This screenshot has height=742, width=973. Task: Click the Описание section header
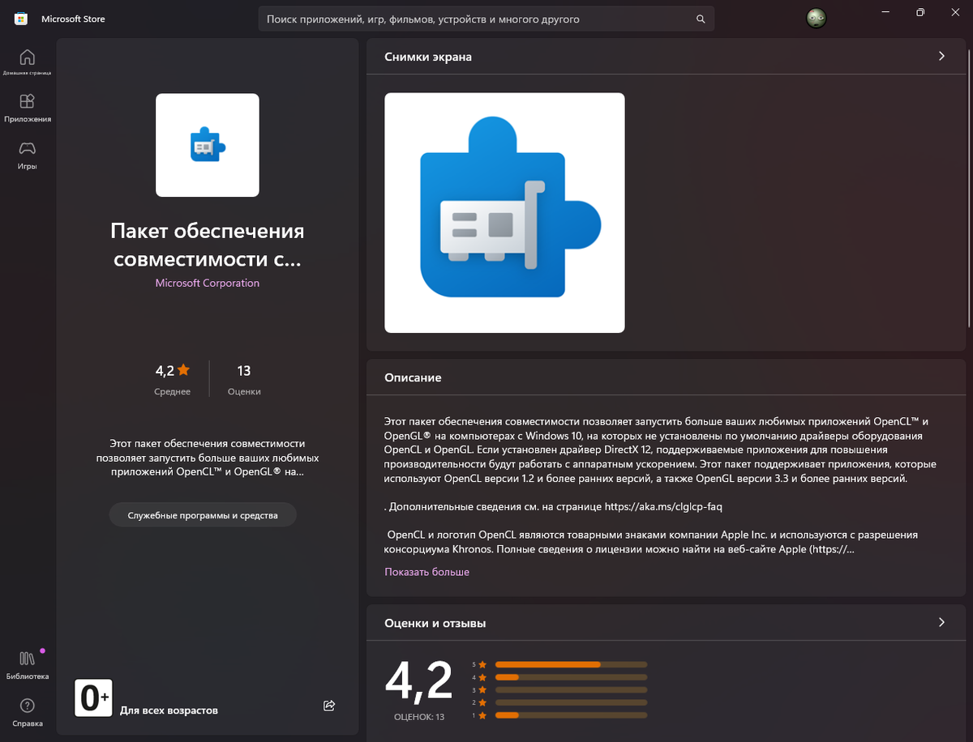coord(413,377)
